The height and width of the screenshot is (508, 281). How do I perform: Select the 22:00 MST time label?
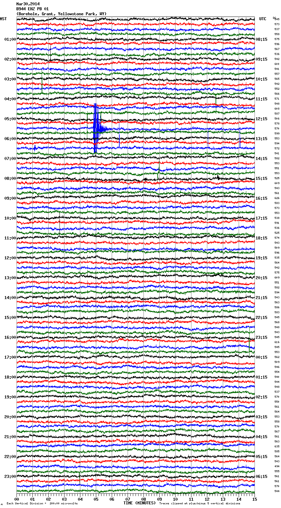(x=10, y=457)
